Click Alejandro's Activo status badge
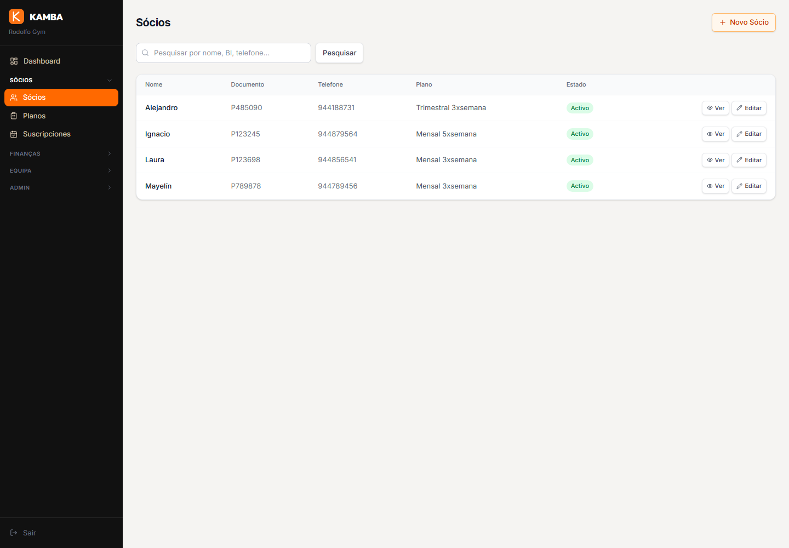This screenshot has width=789, height=548. click(x=580, y=108)
